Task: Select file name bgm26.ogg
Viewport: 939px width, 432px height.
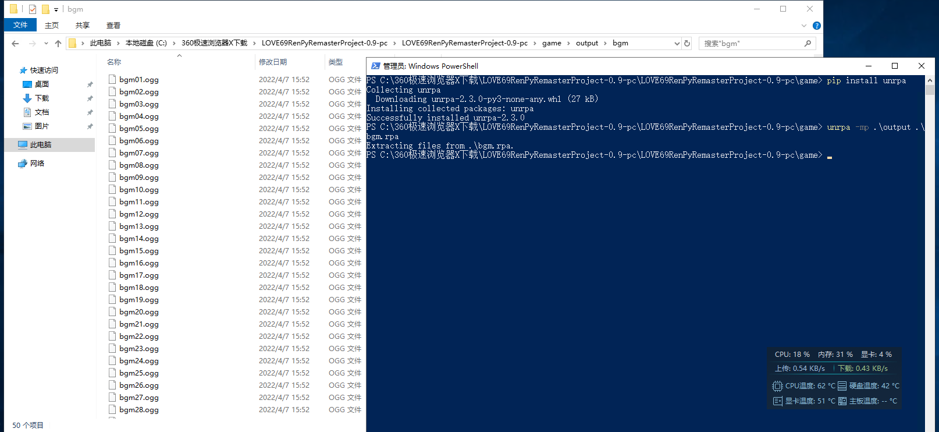Action: (139, 385)
